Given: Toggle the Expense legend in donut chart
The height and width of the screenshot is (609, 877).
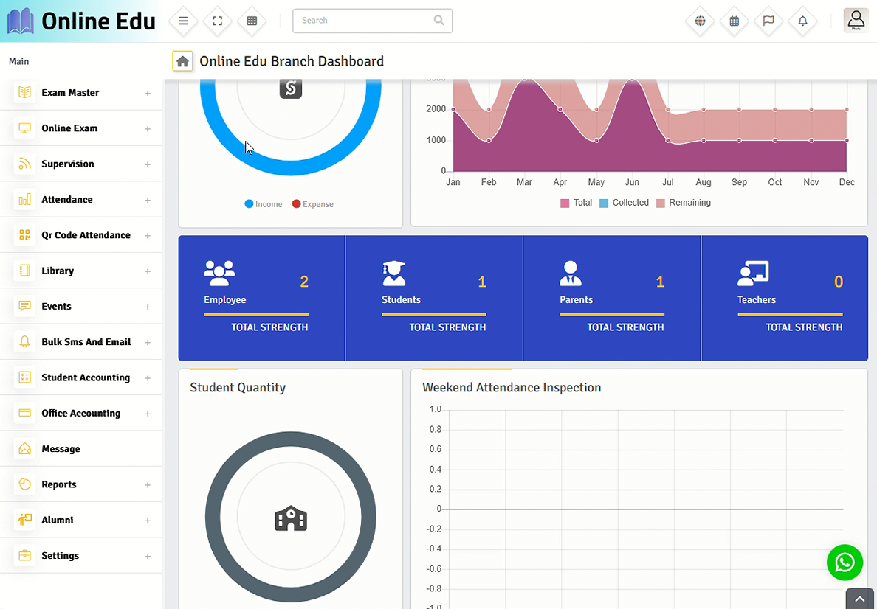Looking at the screenshot, I should (312, 204).
